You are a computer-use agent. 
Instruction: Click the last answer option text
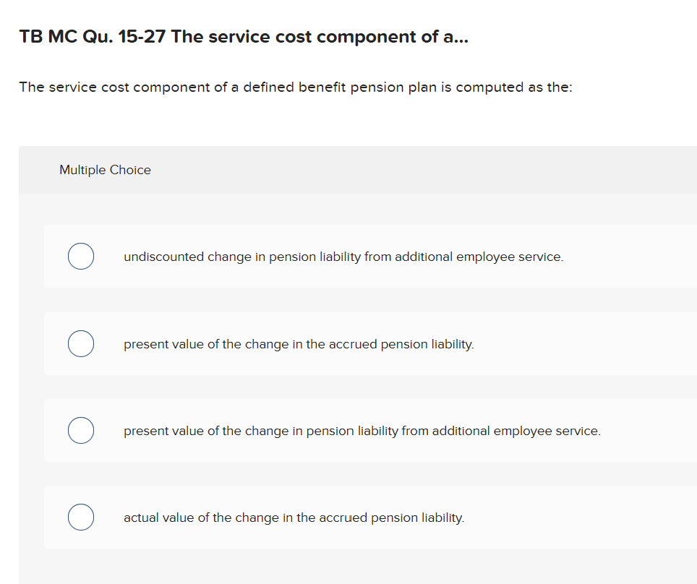294,518
